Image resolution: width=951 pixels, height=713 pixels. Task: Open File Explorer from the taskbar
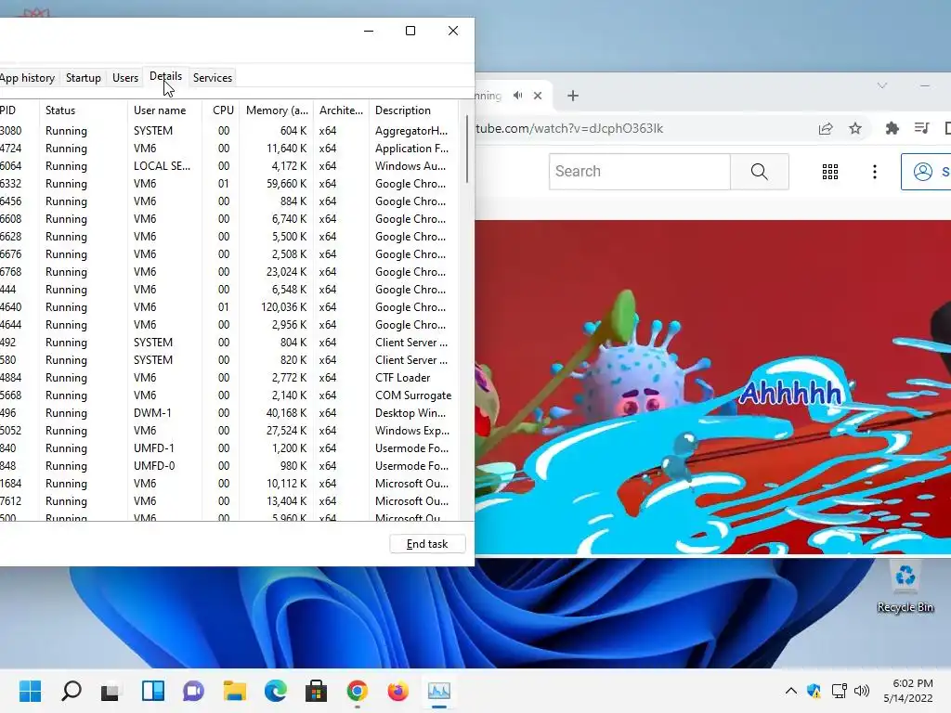234,691
